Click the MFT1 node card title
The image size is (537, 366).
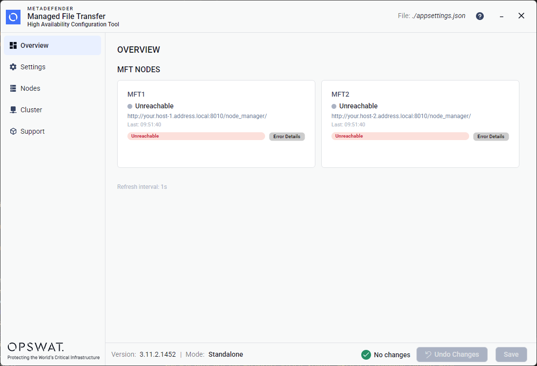click(x=136, y=94)
